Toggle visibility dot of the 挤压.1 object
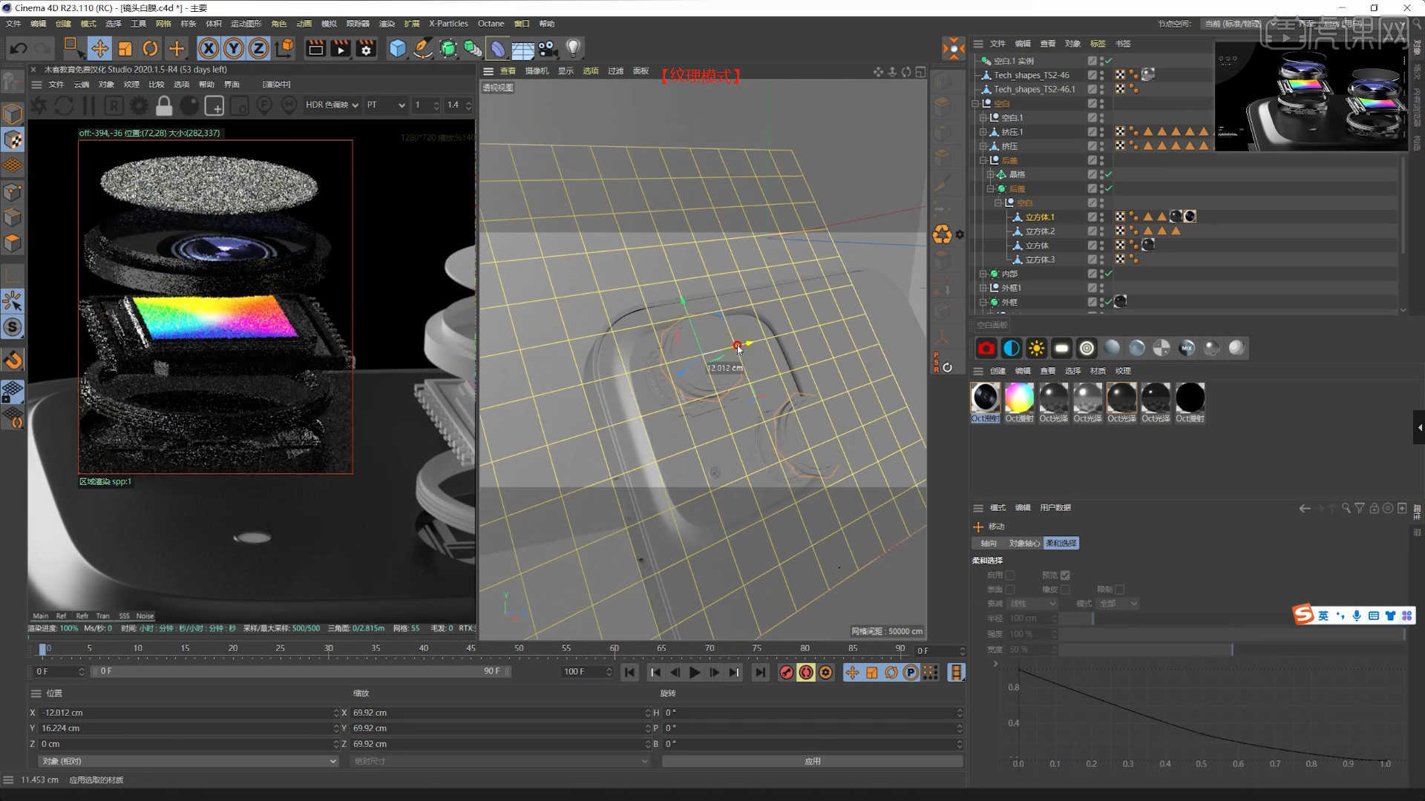Viewport: 1425px width, 801px height. pos(1101,131)
